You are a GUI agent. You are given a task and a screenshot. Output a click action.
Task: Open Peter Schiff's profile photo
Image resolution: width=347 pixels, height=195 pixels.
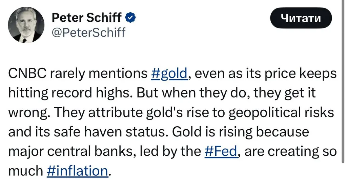click(x=26, y=25)
